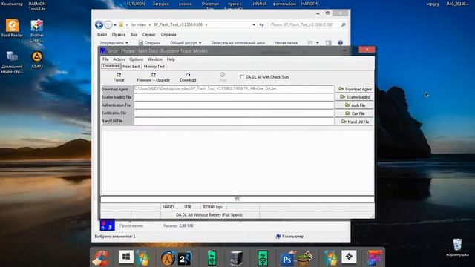475x267 pixels.
Task: Start flashing with the Download tool
Action: (x=188, y=77)
